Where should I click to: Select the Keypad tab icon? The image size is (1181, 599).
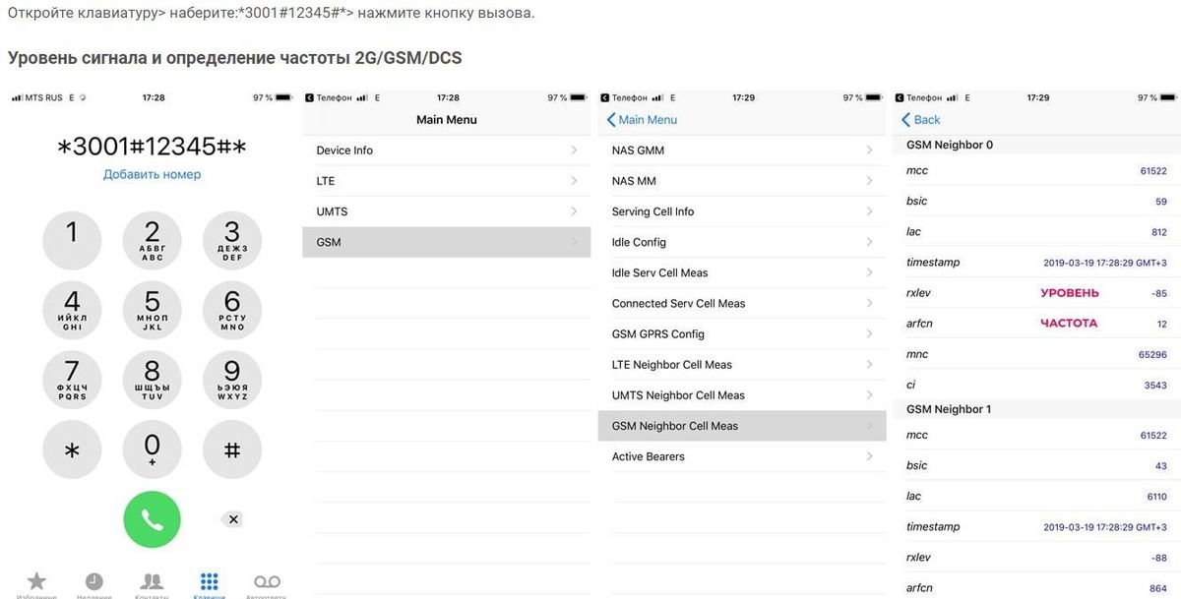[209, 581]
